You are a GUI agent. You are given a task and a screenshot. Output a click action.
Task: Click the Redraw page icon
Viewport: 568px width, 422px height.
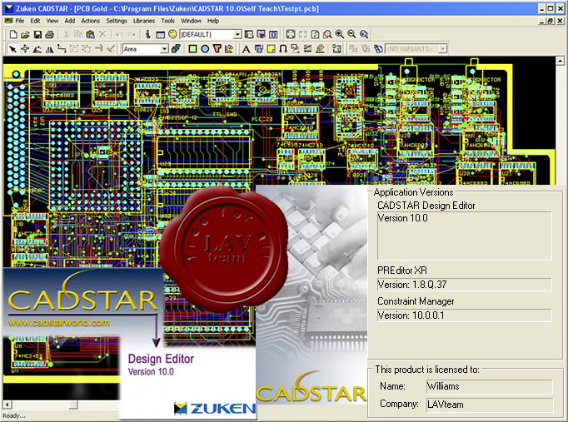click(x=315, y=34)
